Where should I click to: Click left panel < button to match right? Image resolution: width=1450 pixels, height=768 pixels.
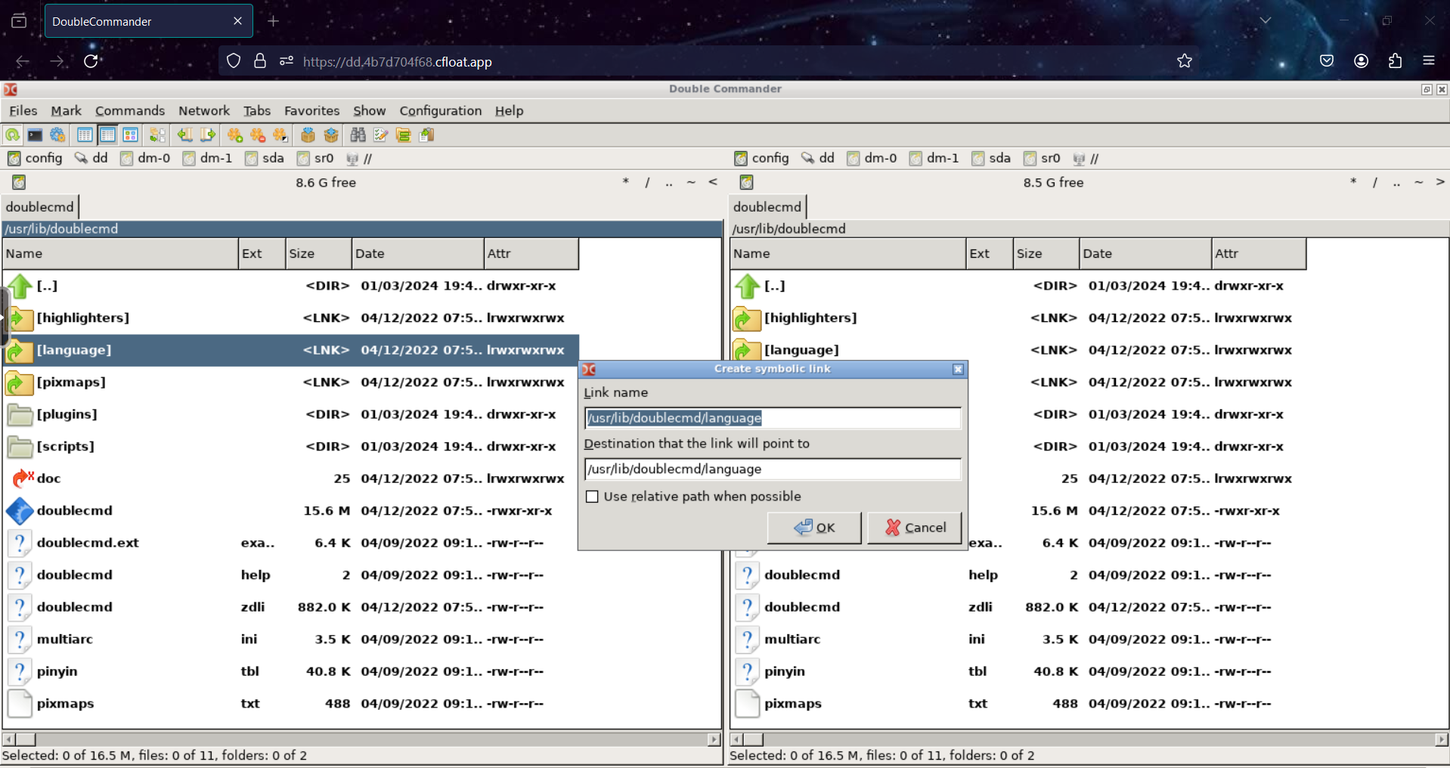pyautogui.click(x=712, y=182)
